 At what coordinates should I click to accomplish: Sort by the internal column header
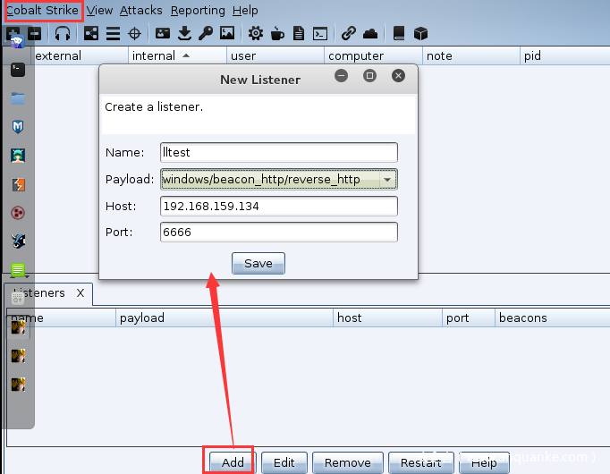pos(177,55)
